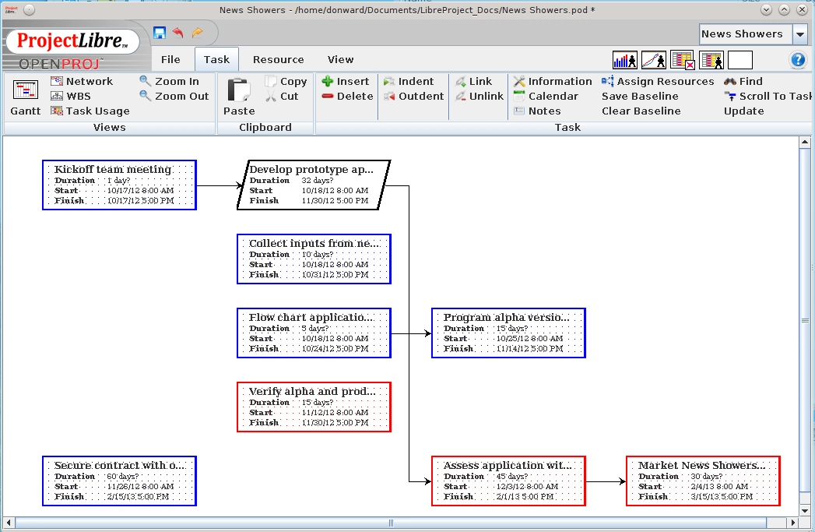Zoom Out of the diagram
The height and width of the screenshot is (532, 815).
[x=174, y=97]
